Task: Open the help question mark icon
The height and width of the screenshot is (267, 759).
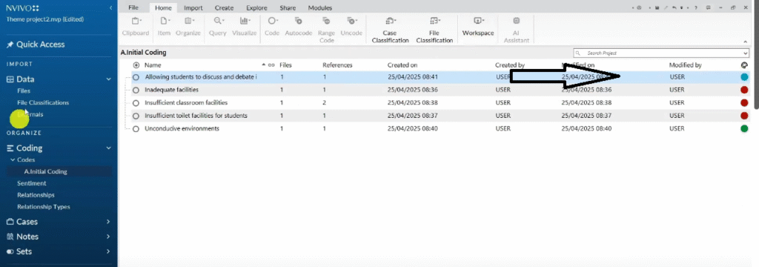Action: point(695,7)
